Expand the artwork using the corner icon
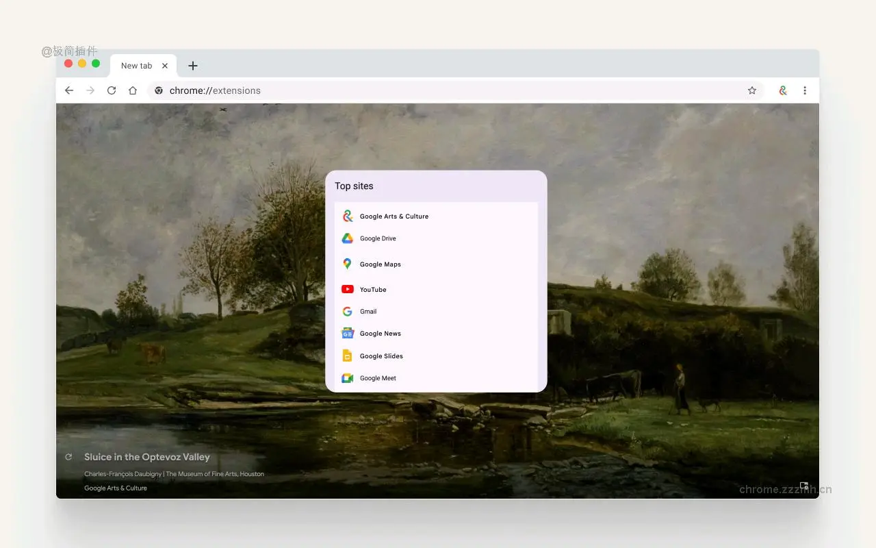876x548 pixels. click(804, 485)
